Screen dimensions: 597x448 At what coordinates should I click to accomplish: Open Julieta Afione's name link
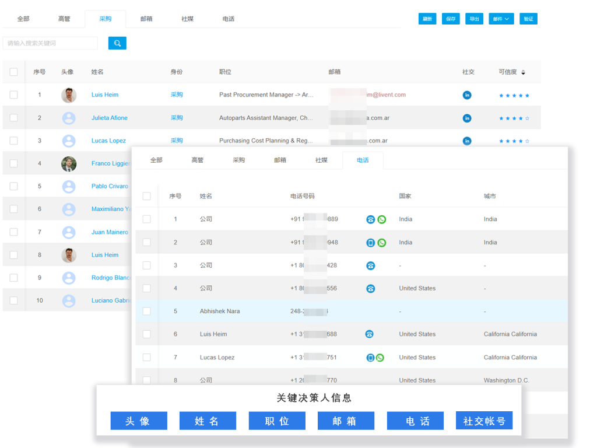tap(109, 118)
